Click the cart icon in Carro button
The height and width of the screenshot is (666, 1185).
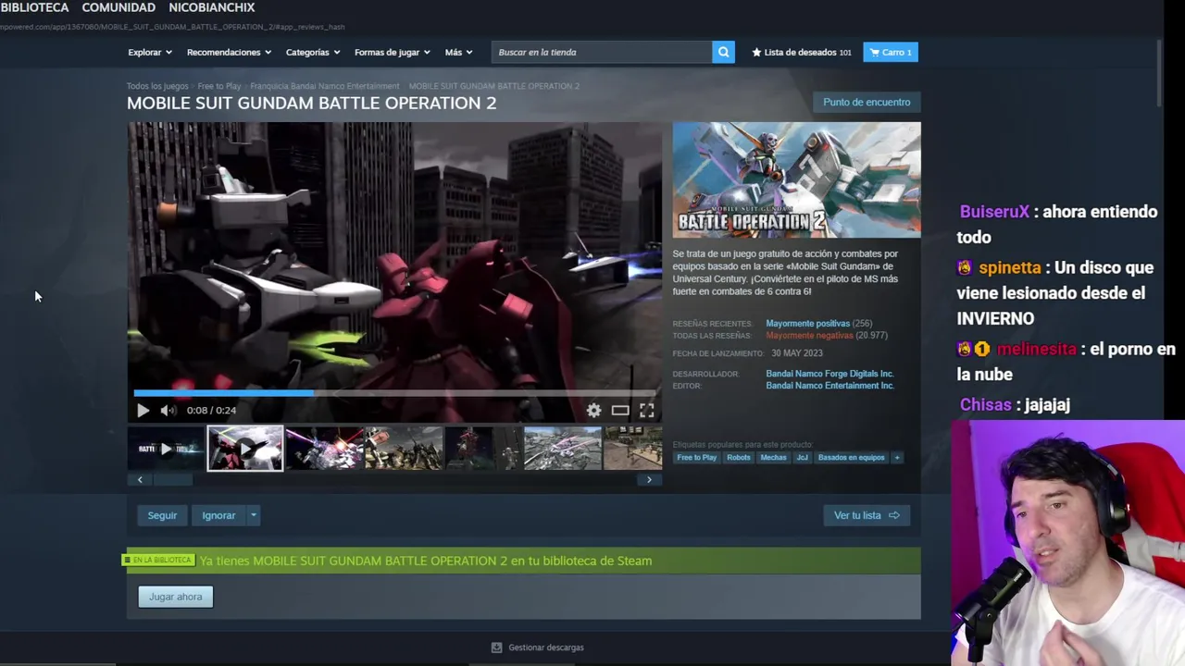[x=875, y=52]
